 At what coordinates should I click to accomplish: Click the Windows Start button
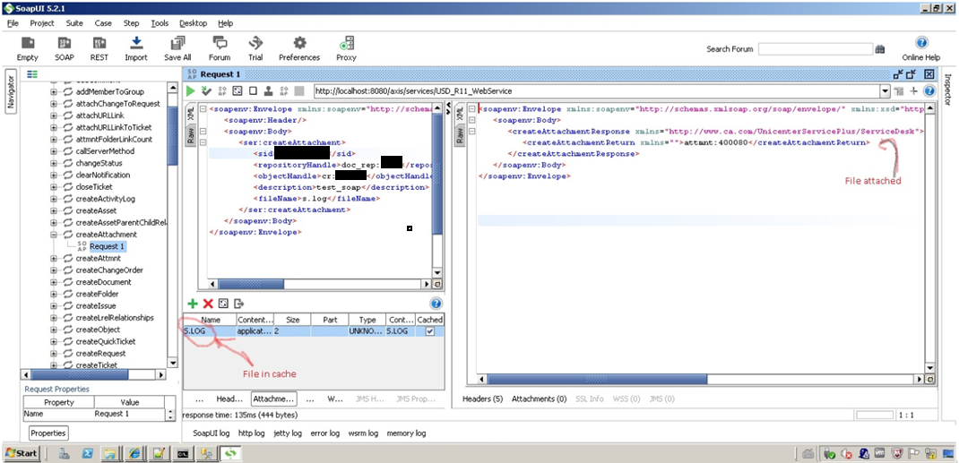point(22,453)
